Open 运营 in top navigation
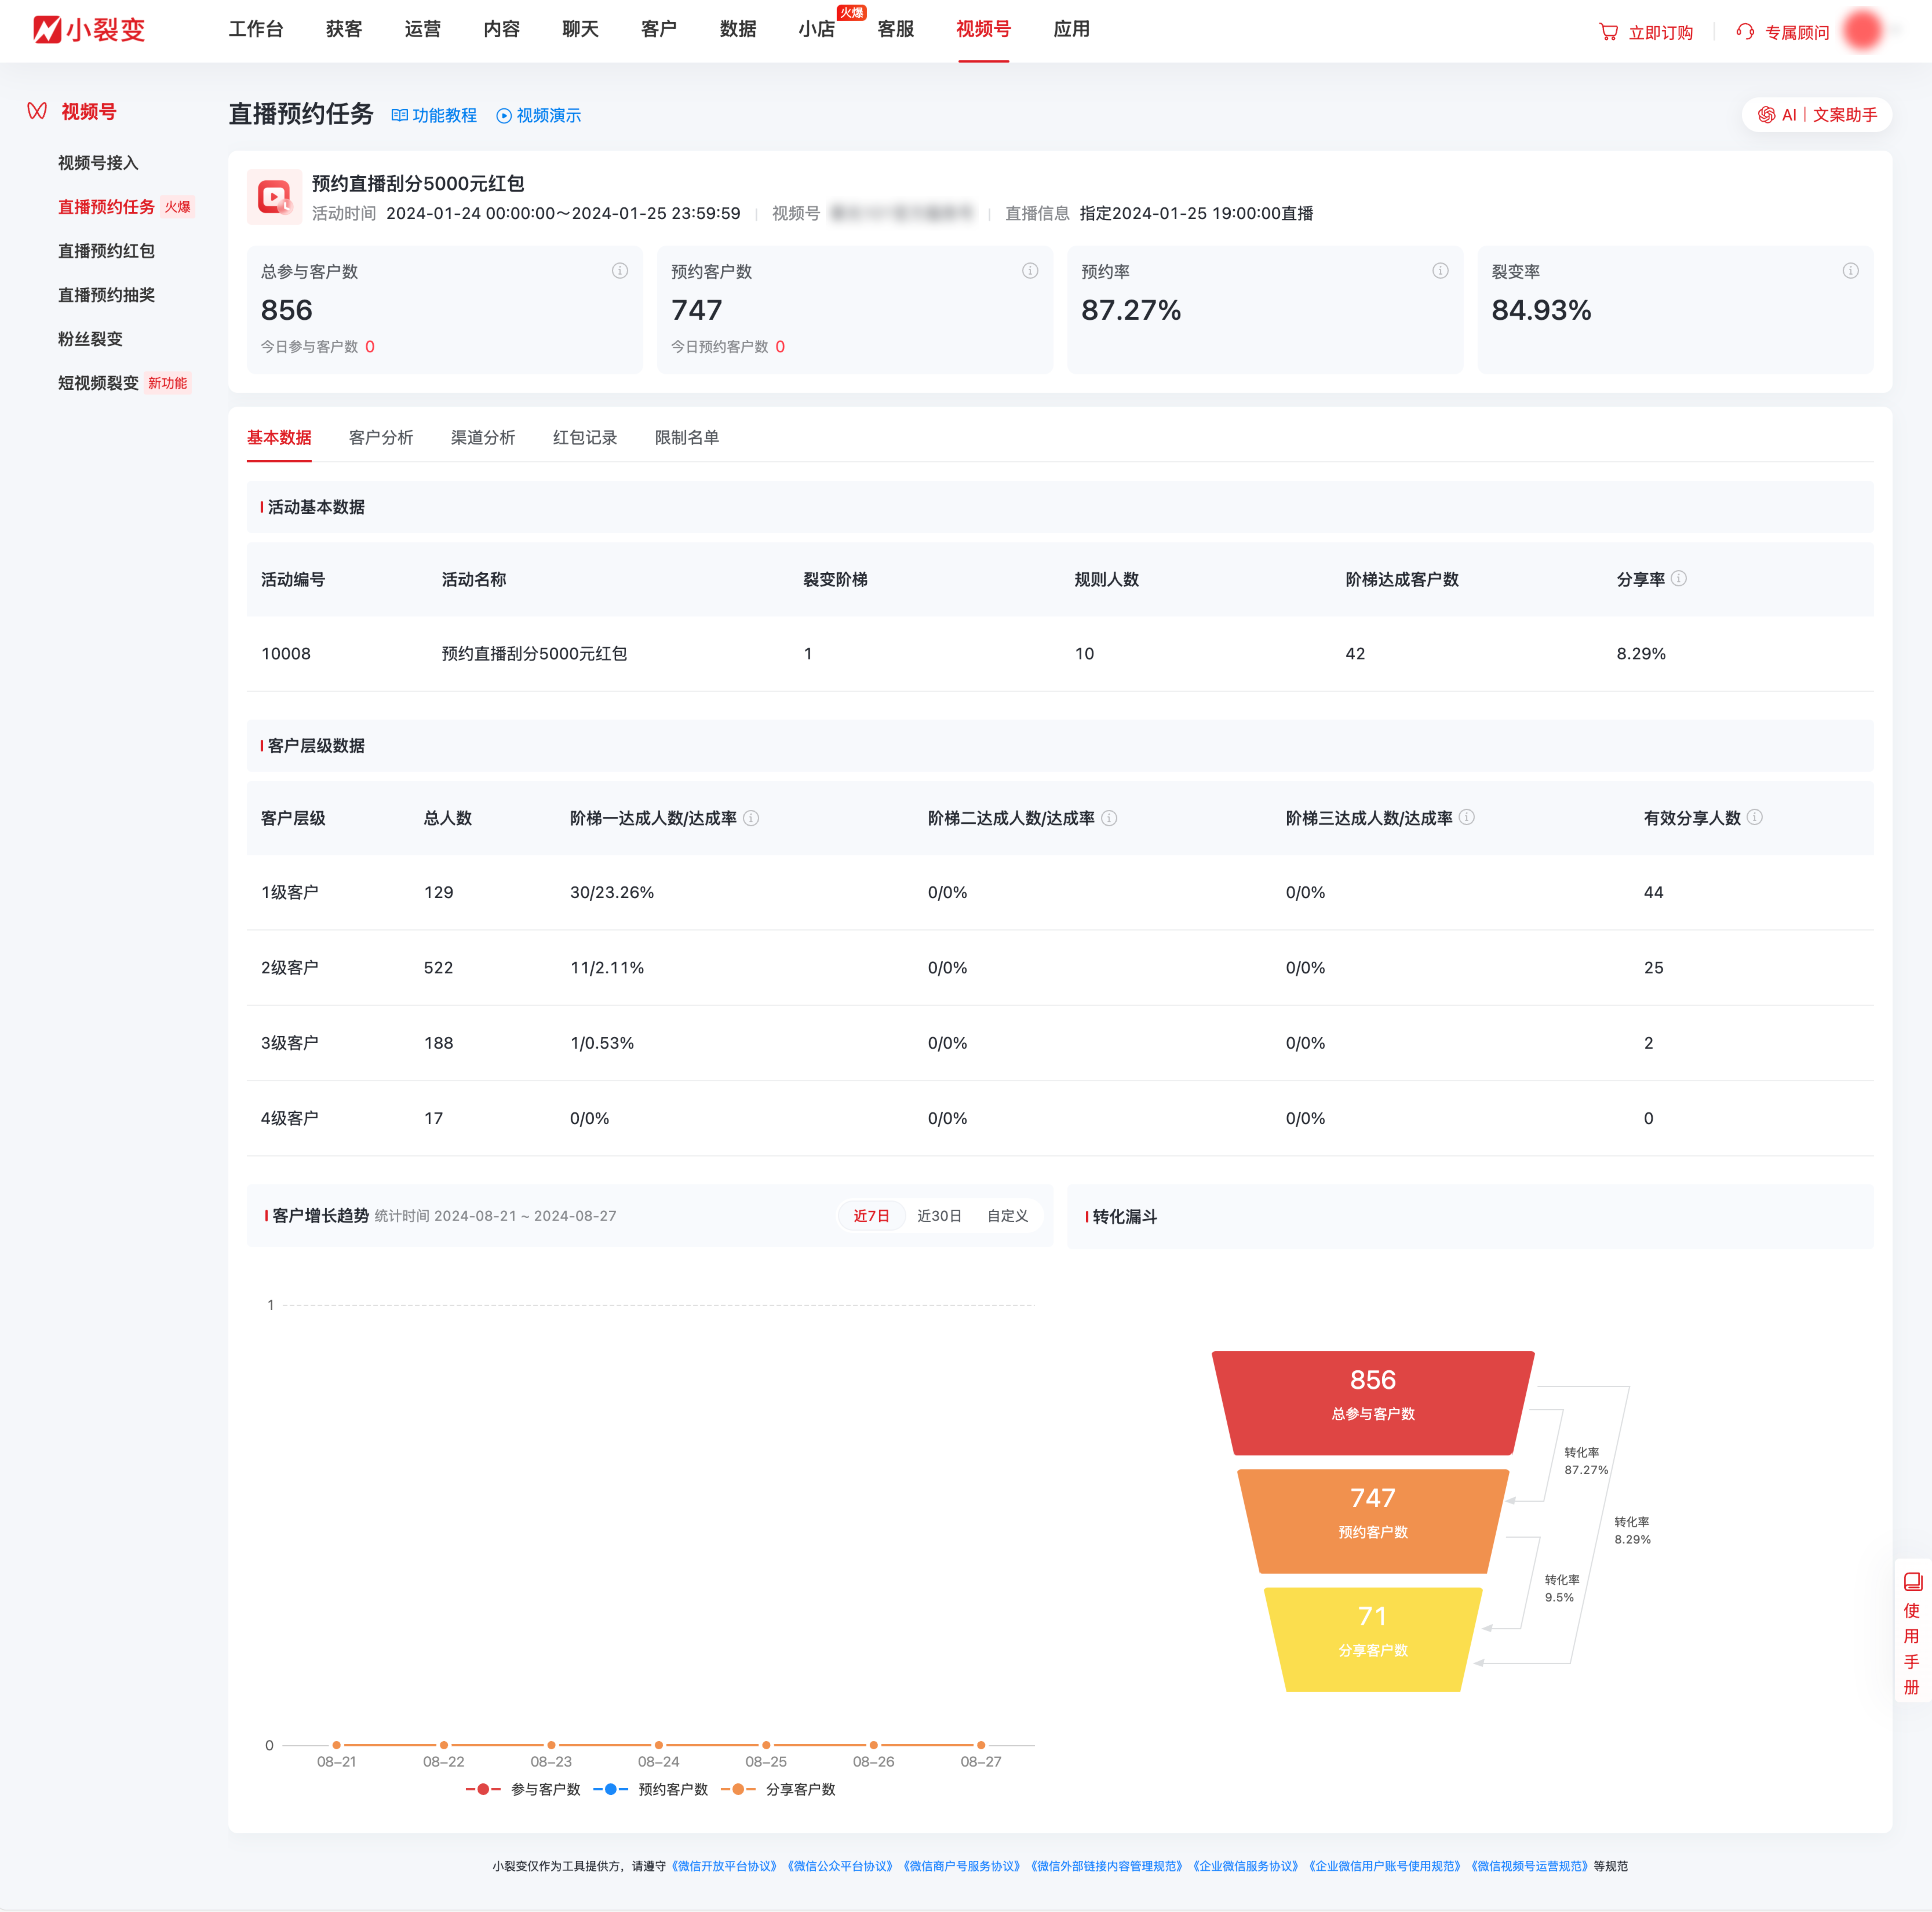 (x=423, y=29)
